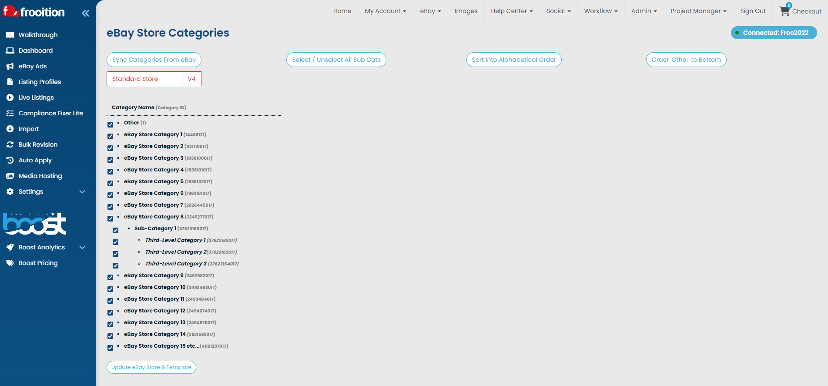Untick the 'Other' category checkbox
The height and width of the screenshot is (386, 828).
(110, 124)
